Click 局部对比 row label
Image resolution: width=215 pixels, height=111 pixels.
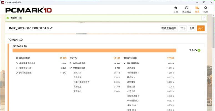[x=131, y=87]
